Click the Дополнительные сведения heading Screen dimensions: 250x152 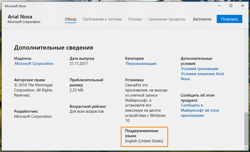(53, 48)
